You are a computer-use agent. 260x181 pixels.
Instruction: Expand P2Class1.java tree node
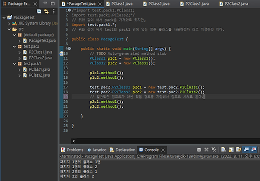coord(19,52)
